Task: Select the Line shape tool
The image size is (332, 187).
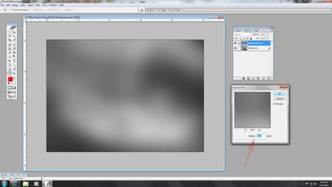Action: tap(14, 65)
